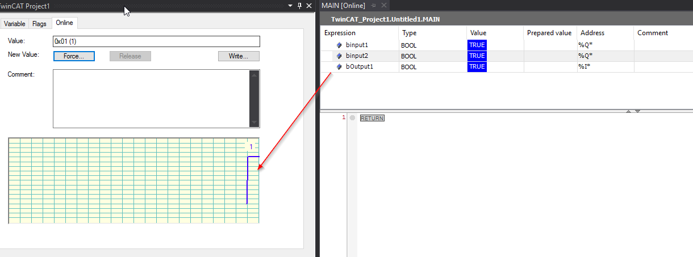Click TRUE value of bInput2

coord(477,56)
